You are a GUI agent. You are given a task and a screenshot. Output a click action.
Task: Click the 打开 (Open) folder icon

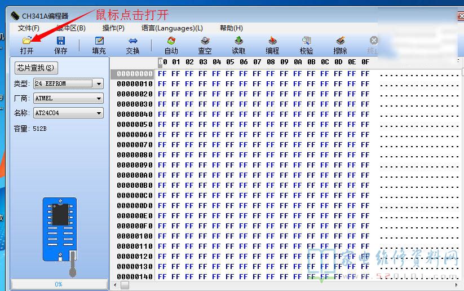(x=26, y=41)
